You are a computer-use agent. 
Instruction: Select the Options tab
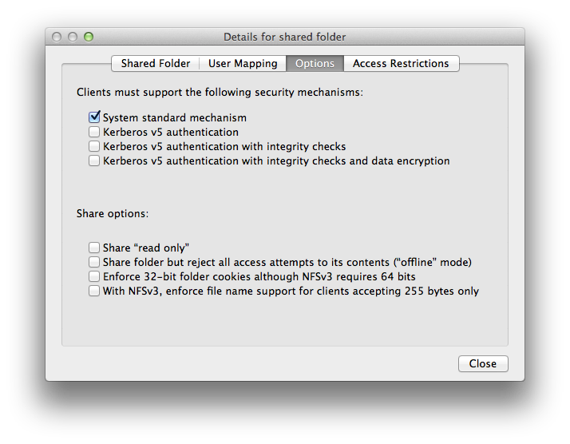[315, 64]
